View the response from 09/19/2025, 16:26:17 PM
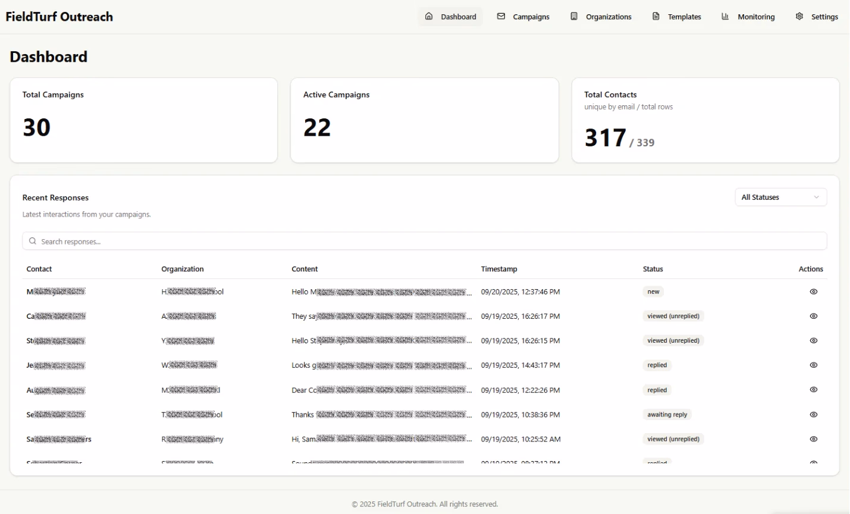850x514 pixels. [814, 316]
